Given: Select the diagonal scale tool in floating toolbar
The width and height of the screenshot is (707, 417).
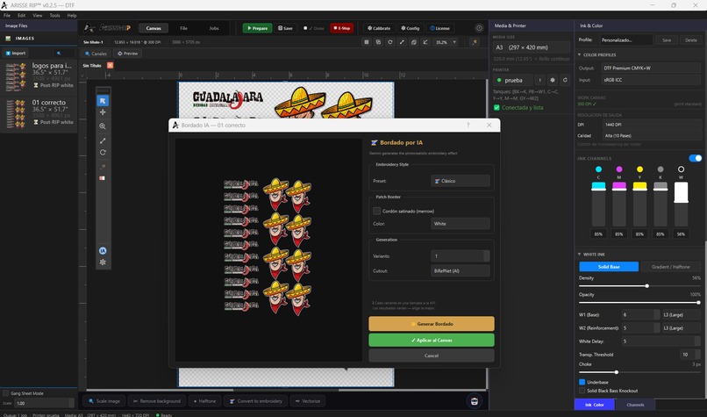Looking at the screenshot, I should coord(103,140).
